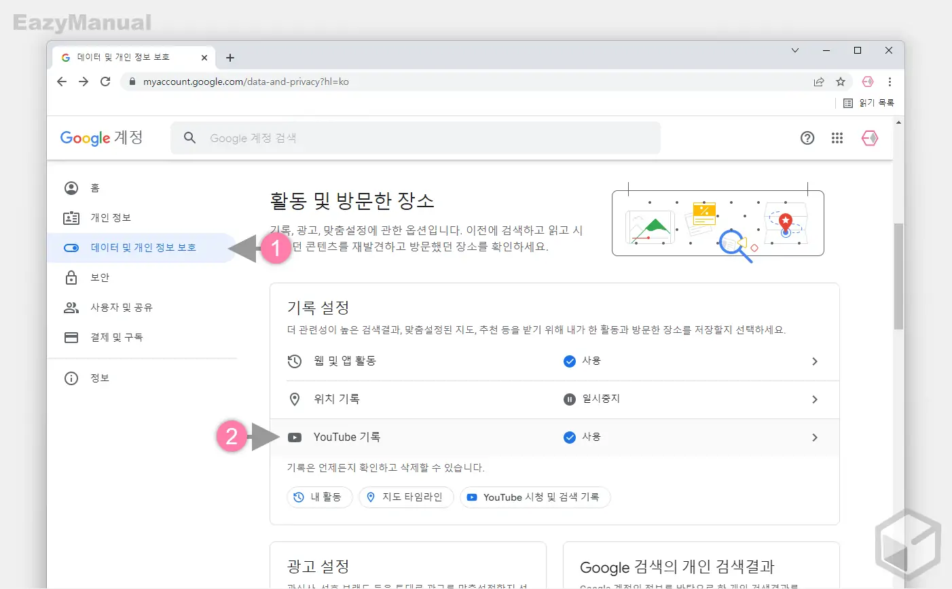
Task: Open Chrome three-dot menu
Action: 890,82
